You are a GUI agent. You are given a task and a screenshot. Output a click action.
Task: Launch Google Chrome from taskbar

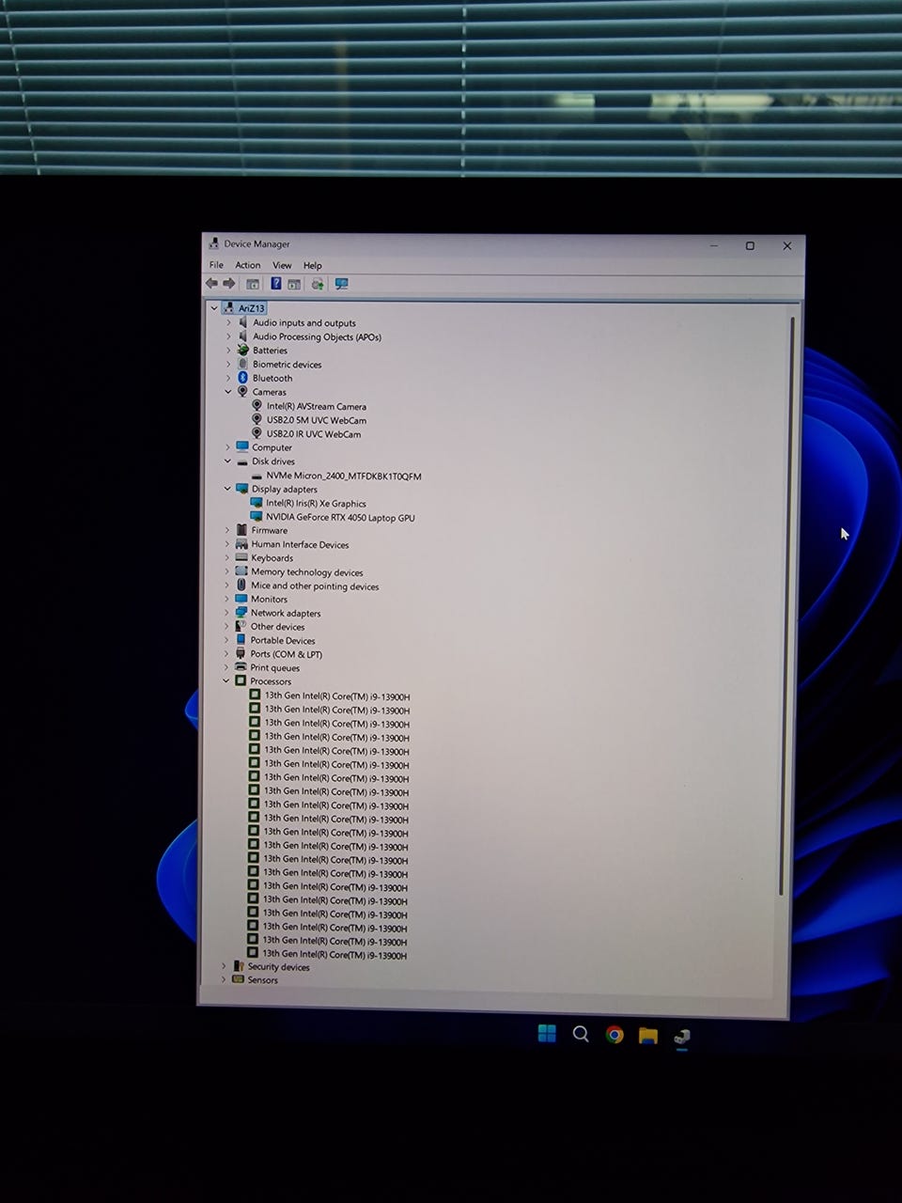[614, 1035]
